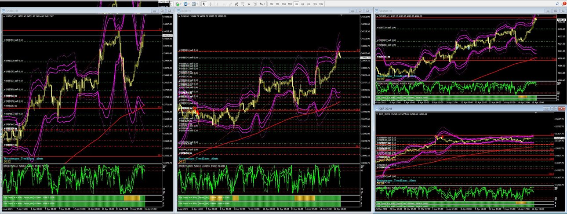Pick the trendline drawing tool

point(230,4)
